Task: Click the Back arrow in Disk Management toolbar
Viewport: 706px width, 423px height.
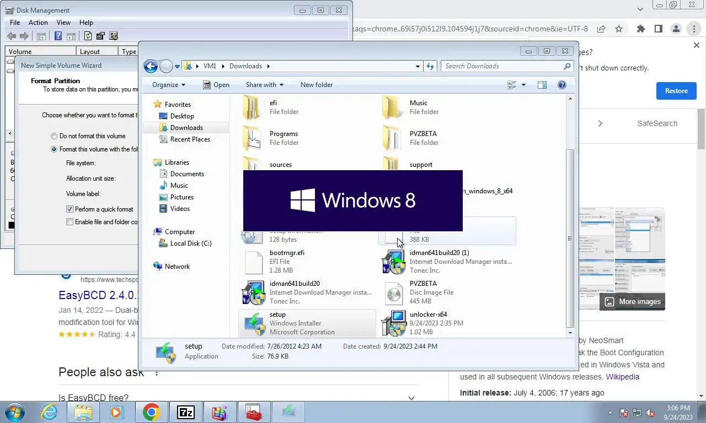Action: 12,36
